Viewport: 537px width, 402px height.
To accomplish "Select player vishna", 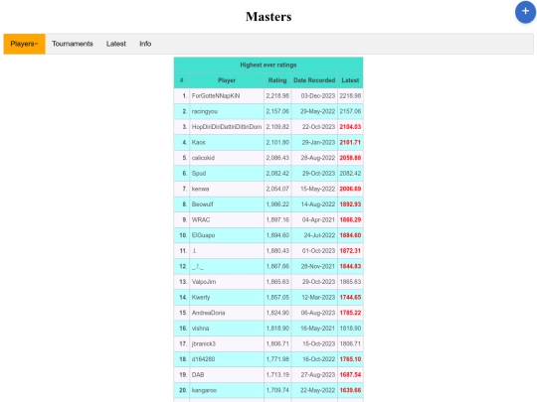I will point(200,329).
